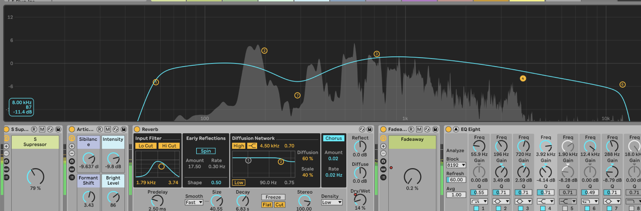Toggle Spin in Early Reflections
Image resolution: width=641 pixels, height=211 pixels.
tap(206, 151)
